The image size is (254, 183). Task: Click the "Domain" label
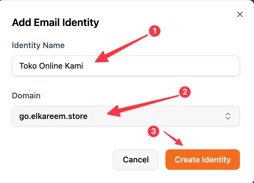(26, 96)
